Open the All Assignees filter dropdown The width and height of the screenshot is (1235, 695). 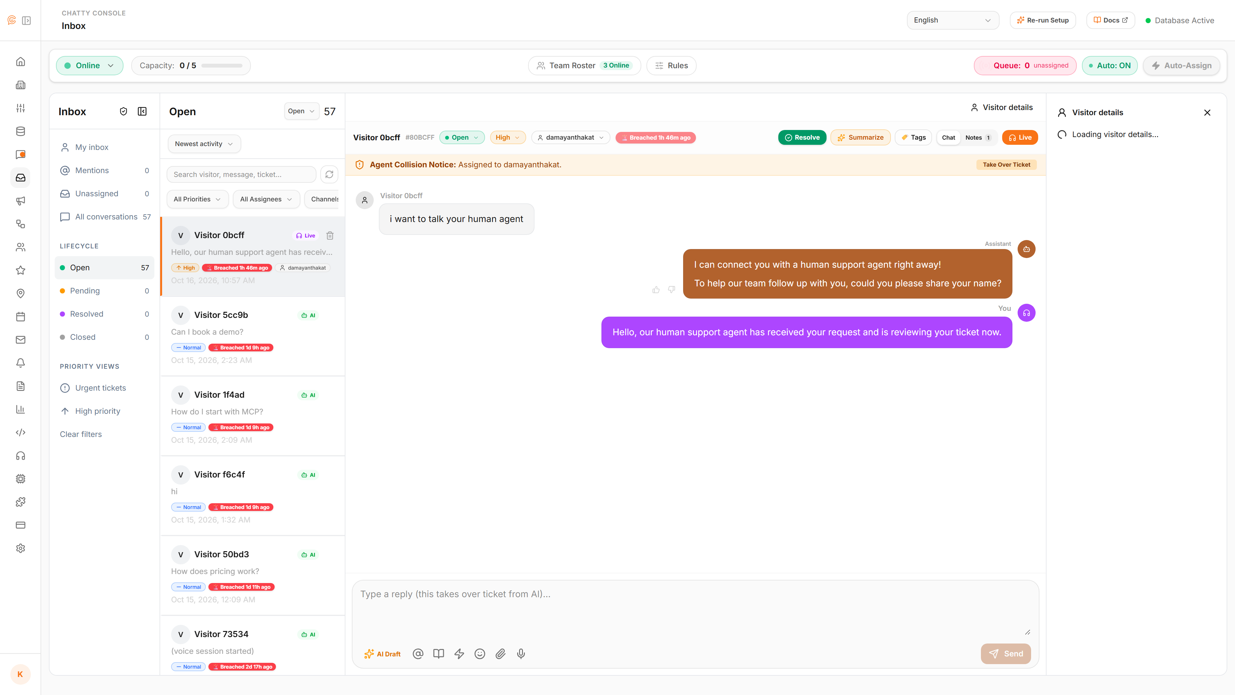[266, 199]
